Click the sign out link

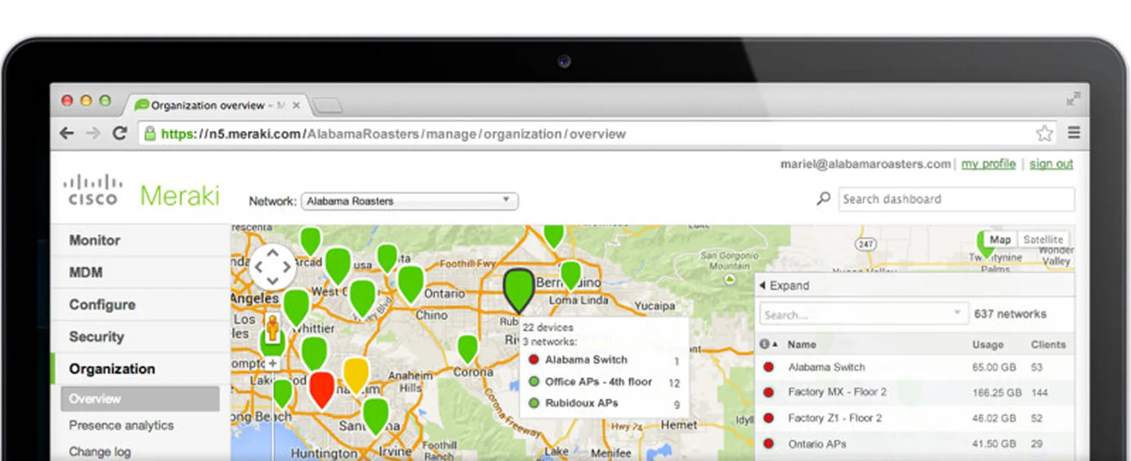pyautogui.click(x=1050, y=164)
